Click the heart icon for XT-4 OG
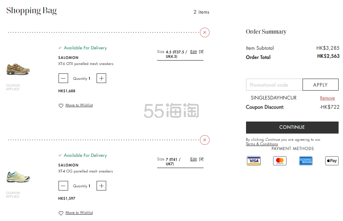 pos(61,213)
